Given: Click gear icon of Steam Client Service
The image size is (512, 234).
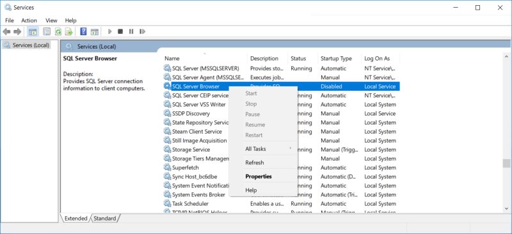Looking at the screenshot, I should point(167,131).
